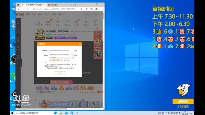
Task: Open the Windows Start menu
Action: (12, 113)
